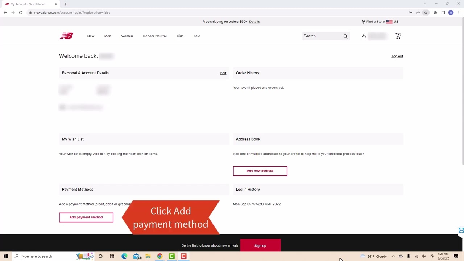This screenshot has height=261, width=464.
Task: Click the browser address bar
Action: tap(217, 13)
